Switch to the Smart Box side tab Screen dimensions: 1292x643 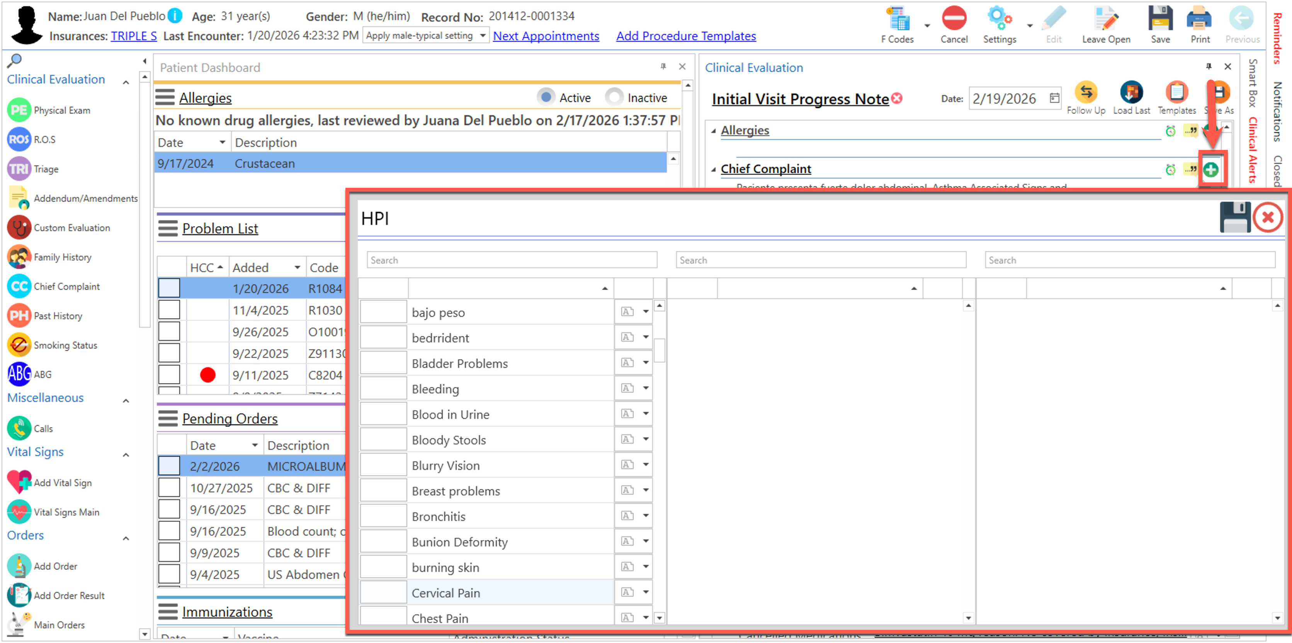point(1252,83)
